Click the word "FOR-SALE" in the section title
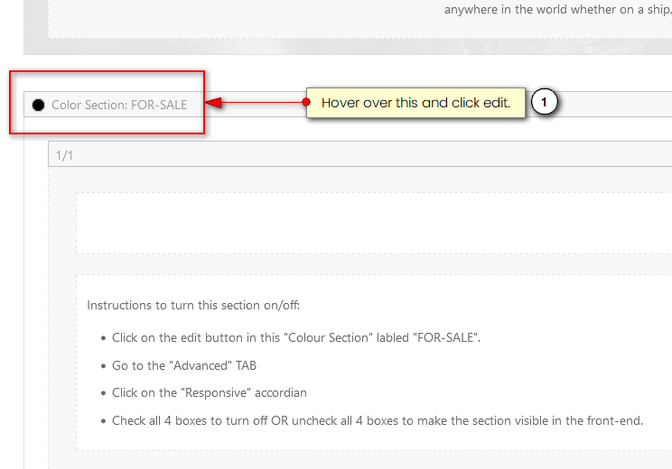Screen dimensions: 672x469 click(159, 105)
